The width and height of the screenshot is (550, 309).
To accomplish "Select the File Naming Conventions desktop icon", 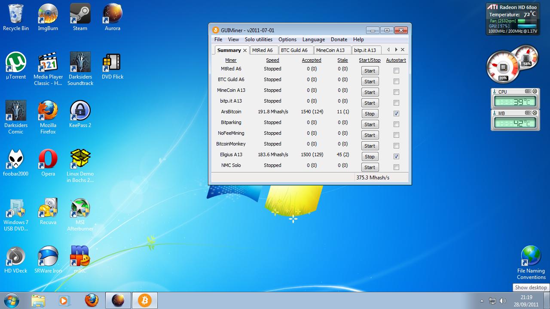I will (531, 263).
